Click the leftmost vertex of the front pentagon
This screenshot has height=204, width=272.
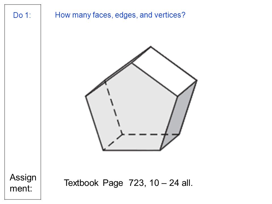click(86, 96)
